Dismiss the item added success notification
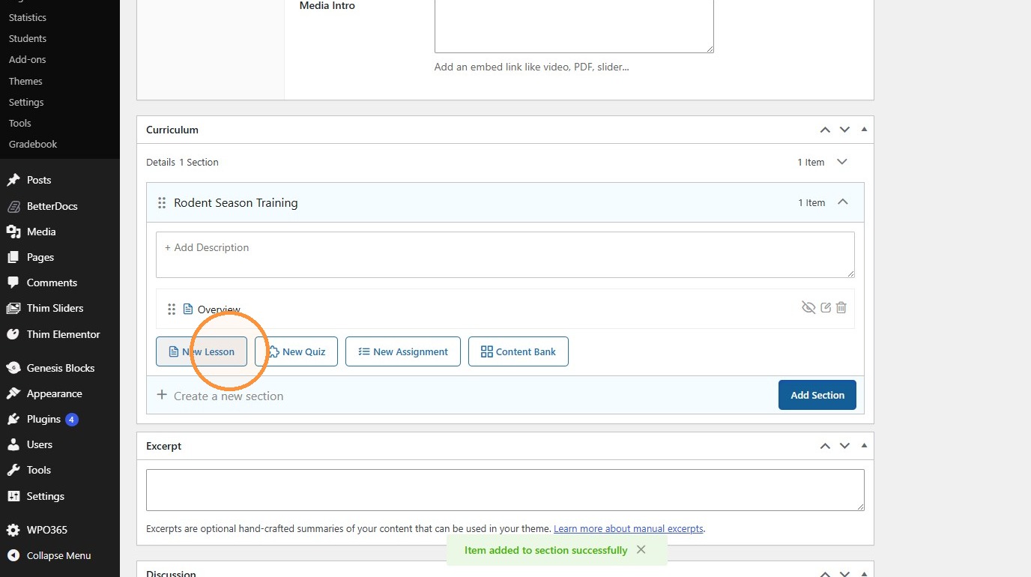 pos(641,549)
